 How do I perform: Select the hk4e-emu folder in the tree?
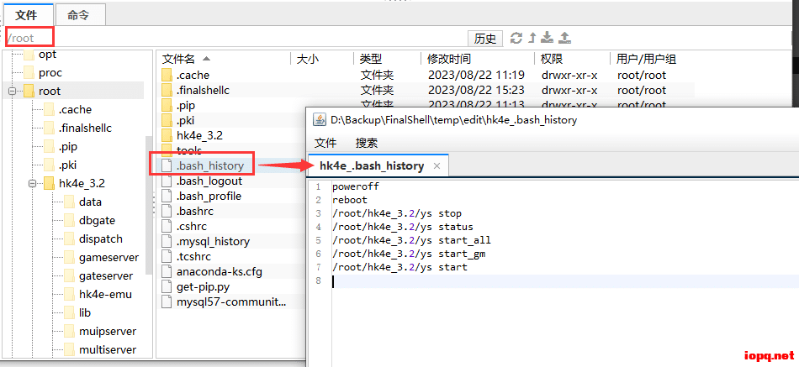[105, 294]
